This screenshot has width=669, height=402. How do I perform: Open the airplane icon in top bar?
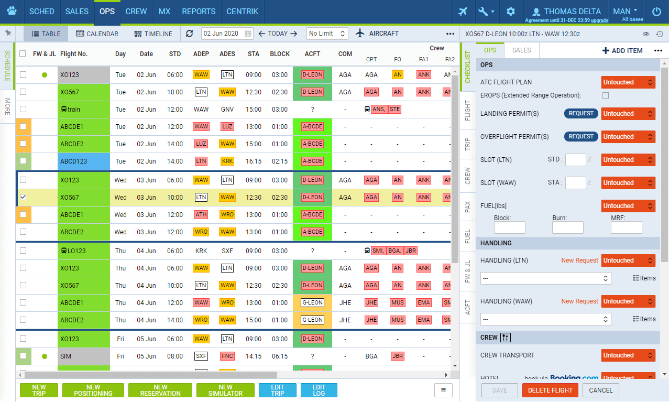click(463, 12)
